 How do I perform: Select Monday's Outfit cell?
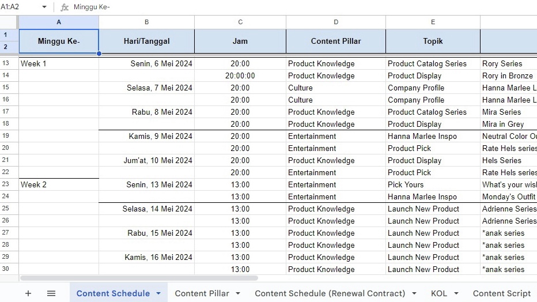tap(509, 197)
